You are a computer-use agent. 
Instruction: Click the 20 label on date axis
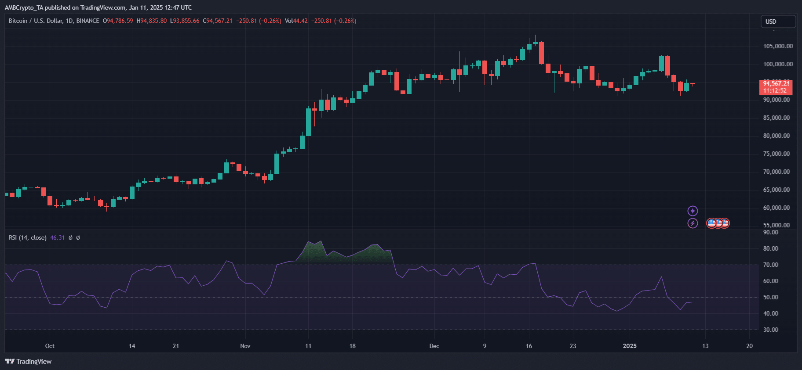[750, 346]
